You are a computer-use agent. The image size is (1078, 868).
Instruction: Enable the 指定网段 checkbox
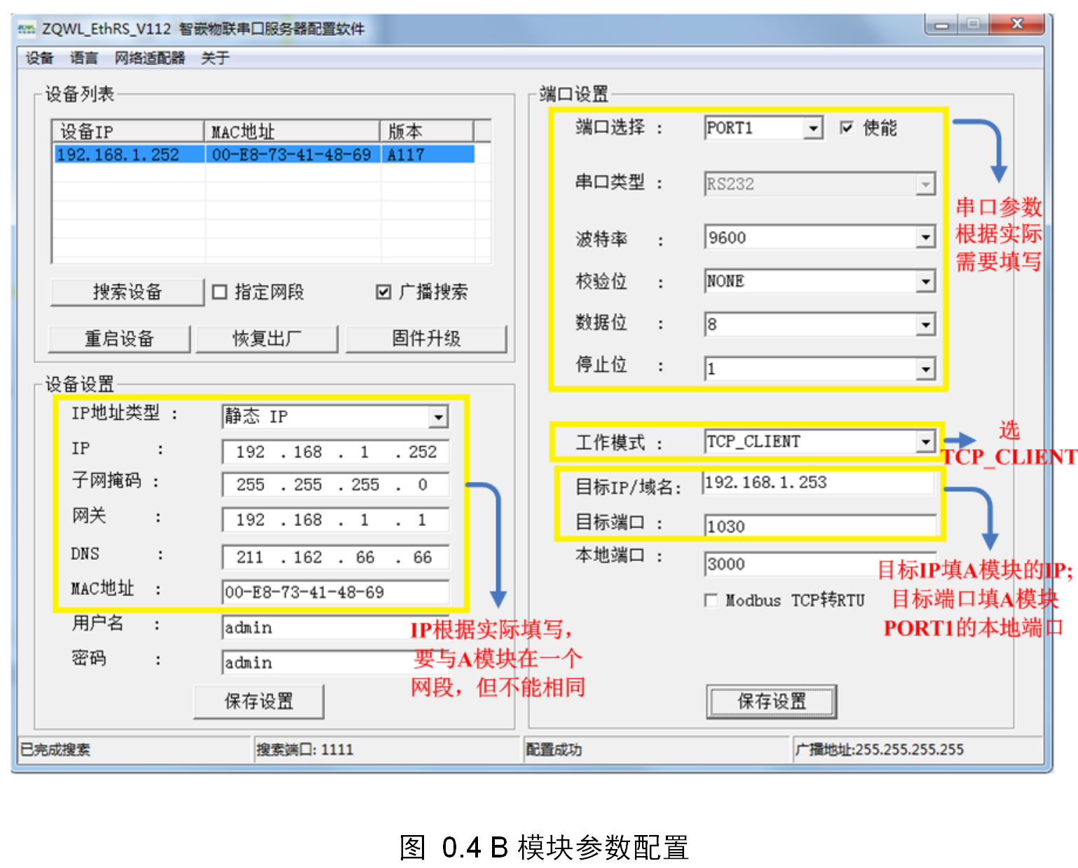tap(220, 292)
